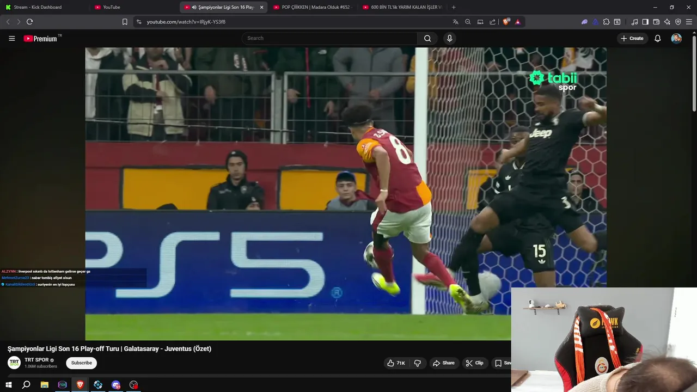697x392 pixels.
Task: Close the Şampiyonlar Ligi tab
Action: pyautogui.click(x=261, y=7)
